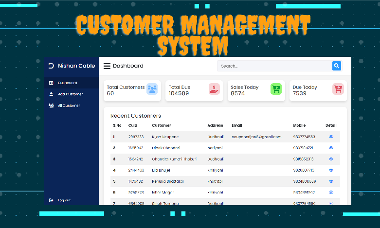Open Dashboard in the sidebar
Image resolution: width=380 pixels, height=228 pixels.
(67, 83)
